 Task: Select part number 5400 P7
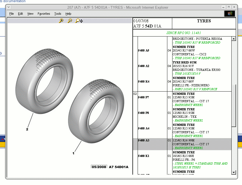[x=143, y=97]
